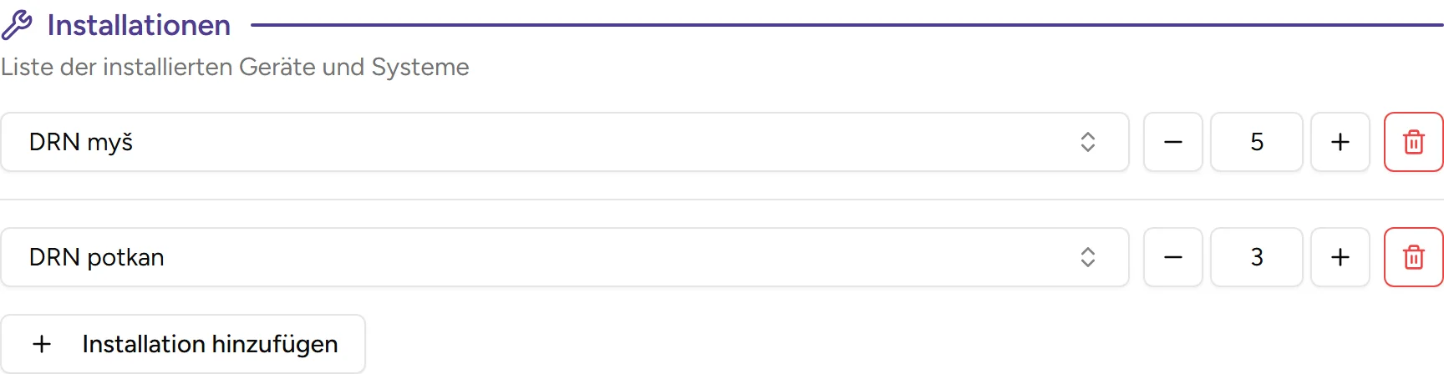Click the subtitle about installierten Geräte und Systeme

(x=235, y=67)
